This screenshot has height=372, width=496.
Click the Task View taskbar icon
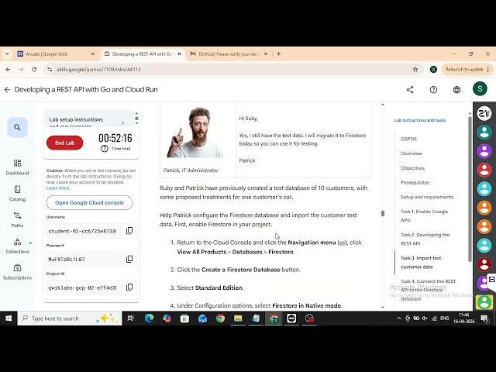(131, 319)
